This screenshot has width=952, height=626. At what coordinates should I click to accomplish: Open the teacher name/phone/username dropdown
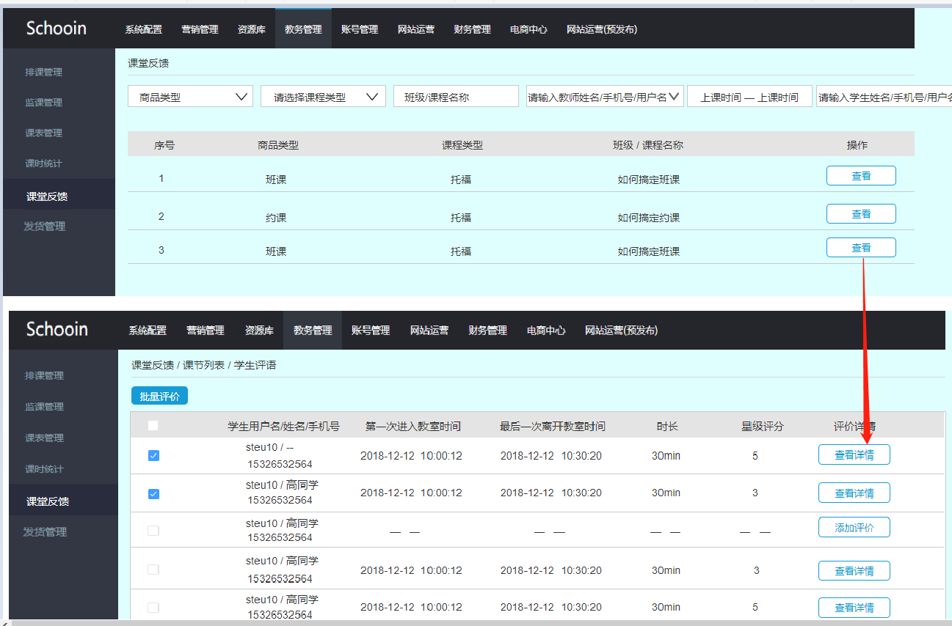pos(605,96)
